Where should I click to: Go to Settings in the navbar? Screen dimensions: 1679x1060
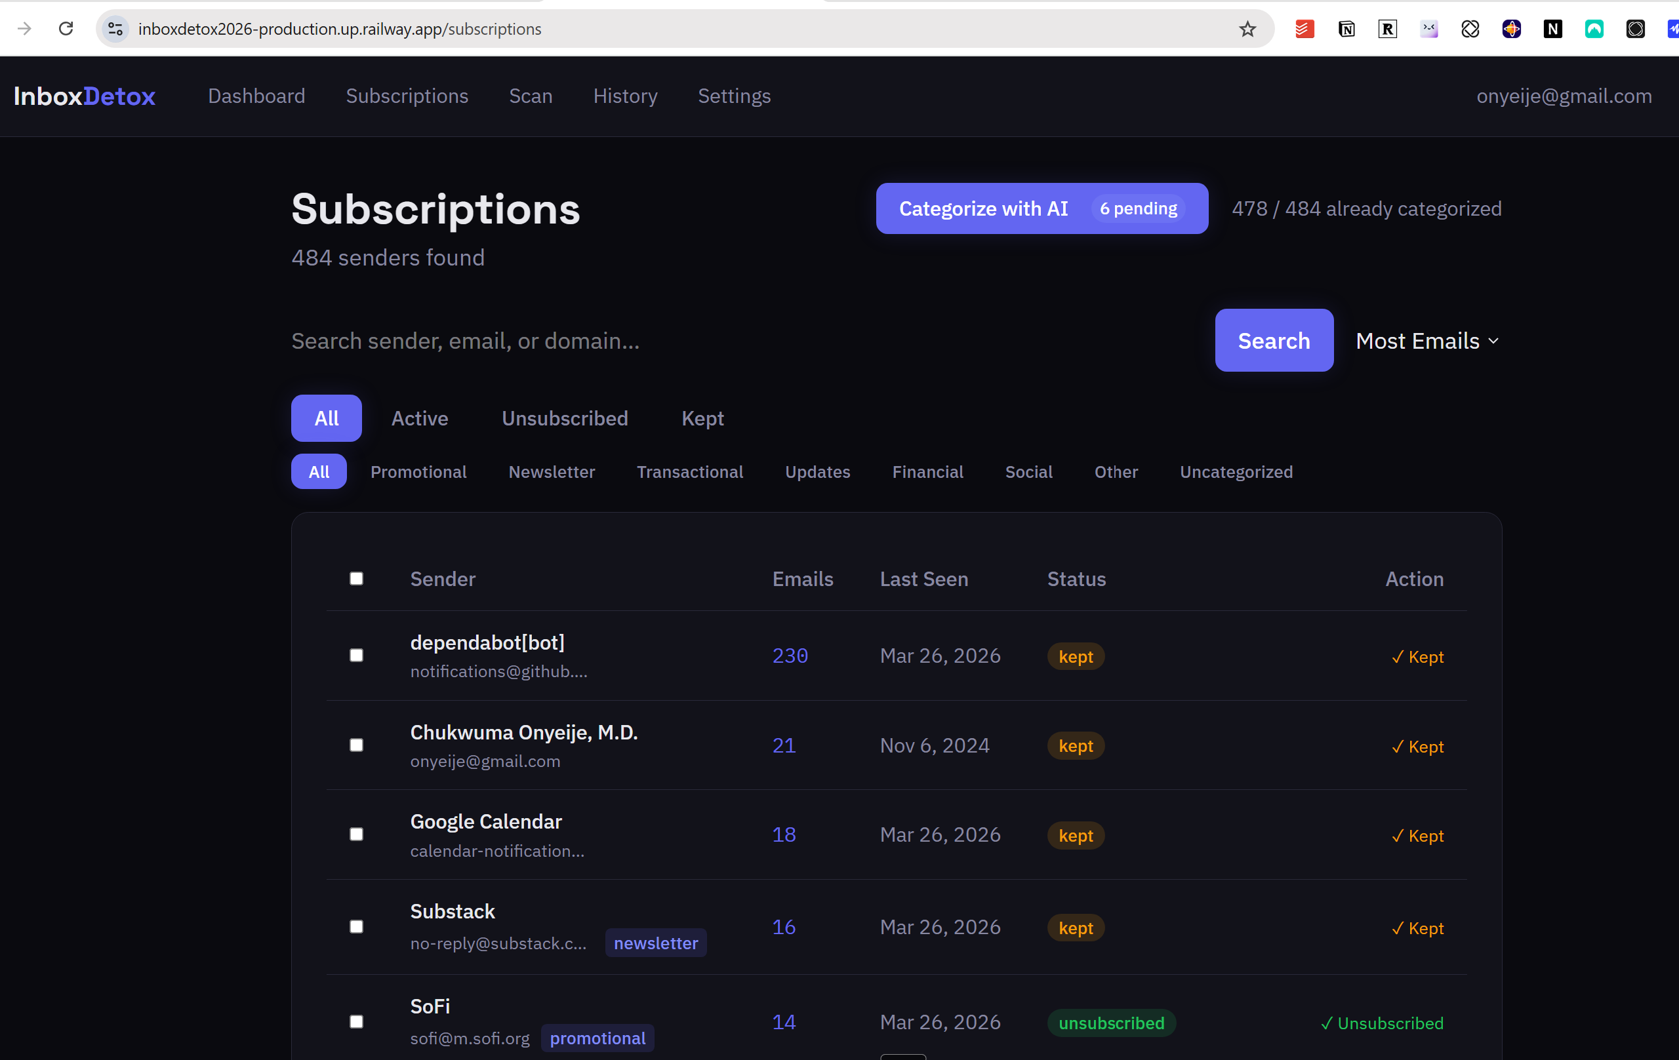(733, 96)
